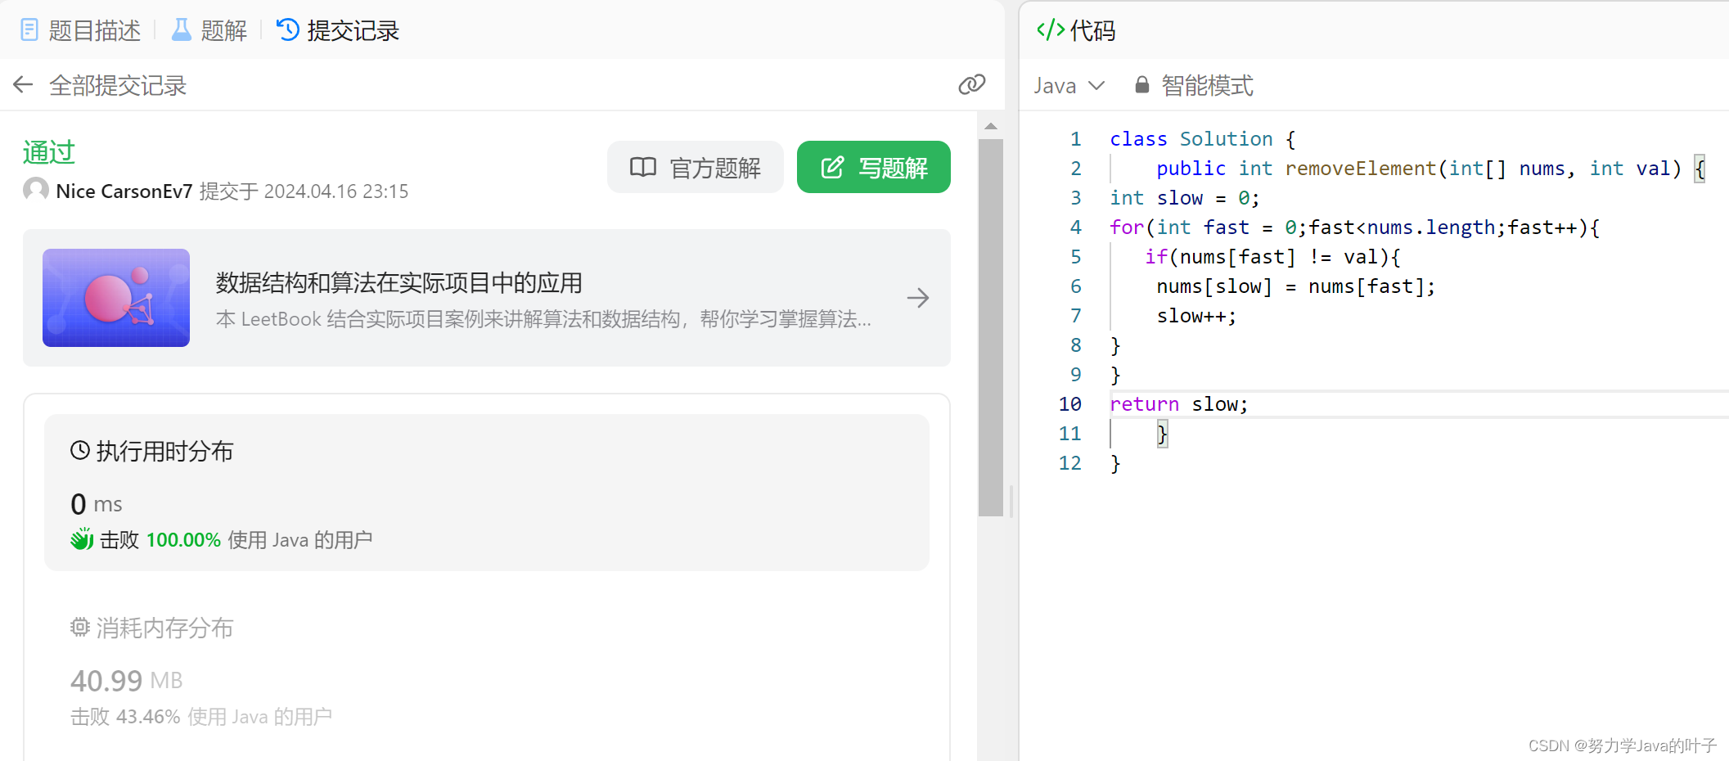The width and height of the screenshot is (1729, 761).
Task: Click the memory icon of 消耗内存分布
Action: click(x=79, y=627)
